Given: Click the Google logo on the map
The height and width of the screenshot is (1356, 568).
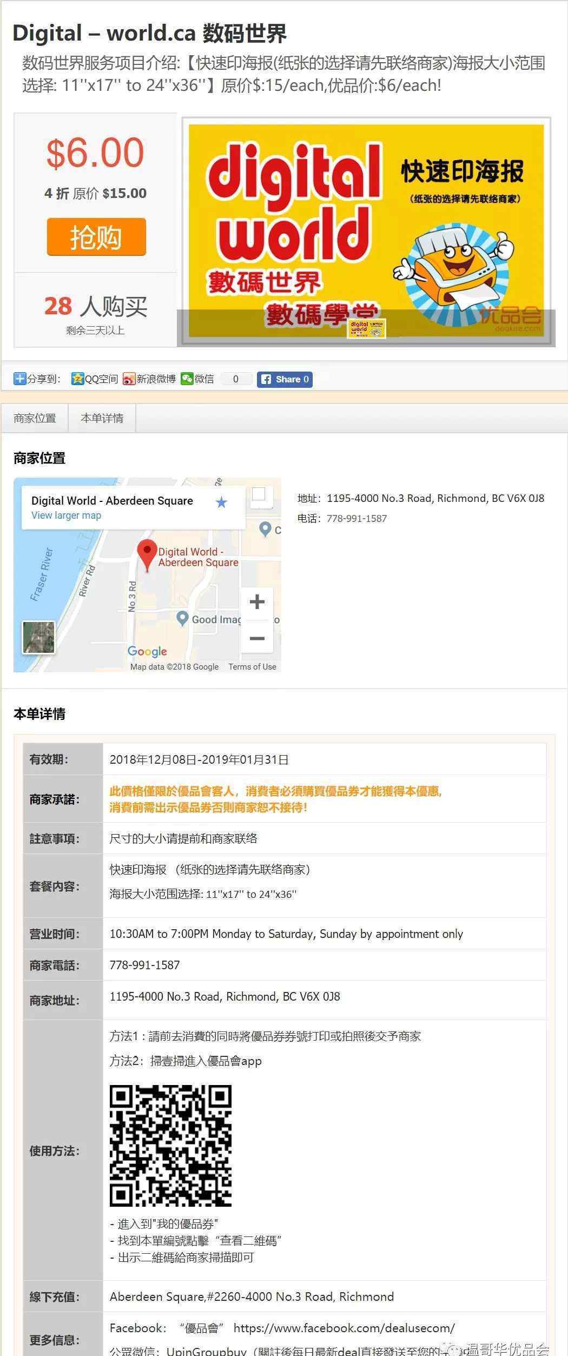Looking at the screenshot, I should click(147, 652).
